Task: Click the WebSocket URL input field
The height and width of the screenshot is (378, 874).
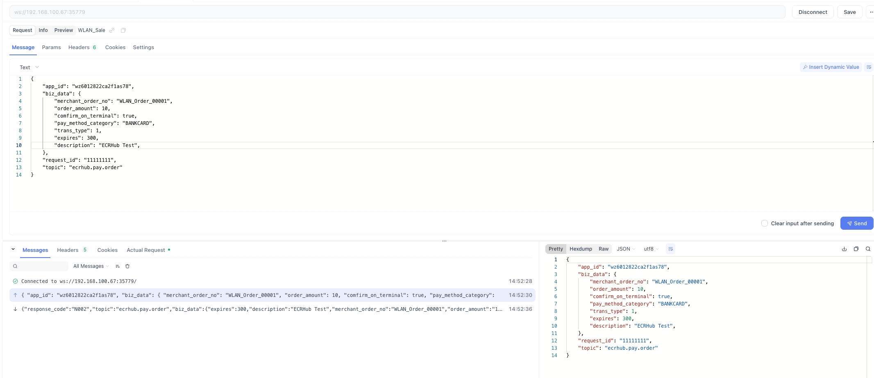Action: [397, 12]
